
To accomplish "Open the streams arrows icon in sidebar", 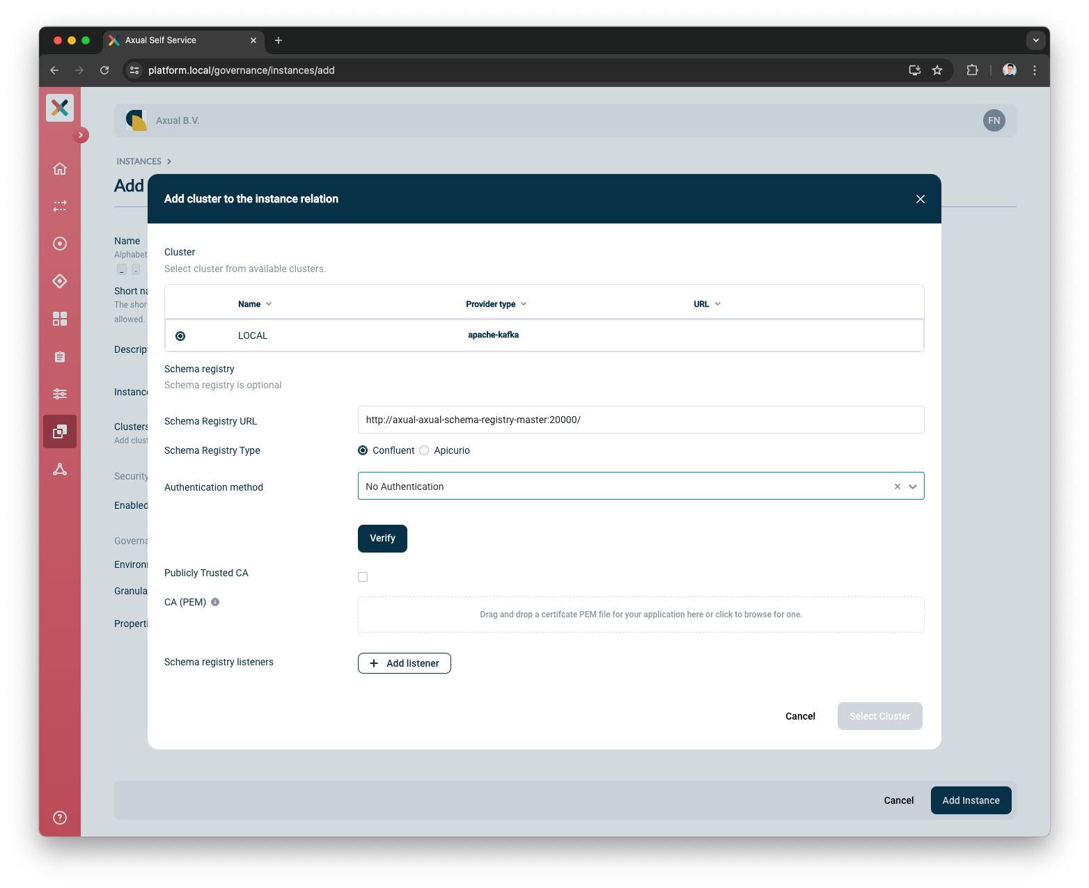I will pos(60,206).
